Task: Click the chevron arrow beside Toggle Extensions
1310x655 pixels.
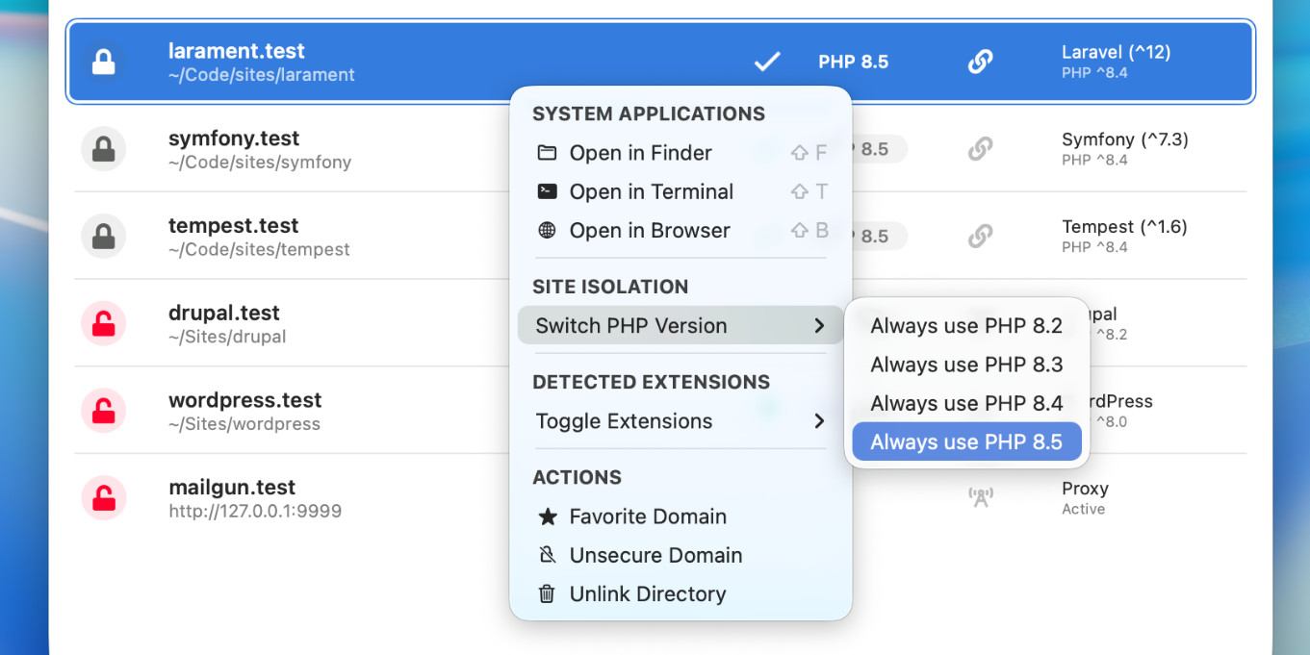Action: click(819, 421)
